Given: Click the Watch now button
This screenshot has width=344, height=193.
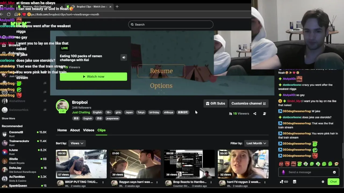Looking at the screenshot, I should (93, 76).
